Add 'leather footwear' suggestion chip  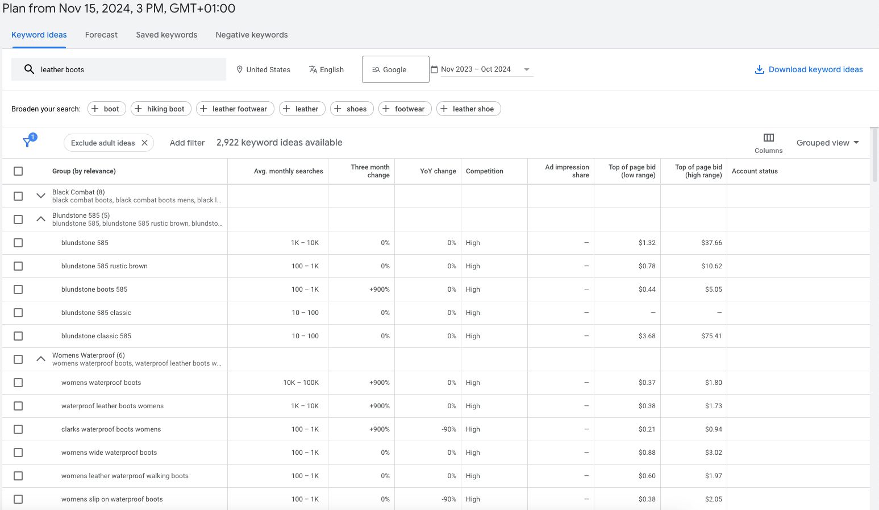[x=235, y=109]
